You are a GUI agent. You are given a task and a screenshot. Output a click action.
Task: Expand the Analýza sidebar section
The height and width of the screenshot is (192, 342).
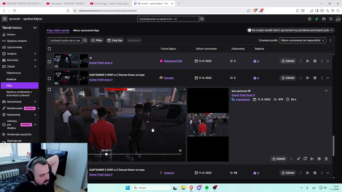(35, 54)
